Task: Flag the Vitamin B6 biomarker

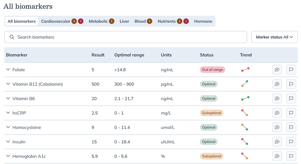Action: coord(291,98)
